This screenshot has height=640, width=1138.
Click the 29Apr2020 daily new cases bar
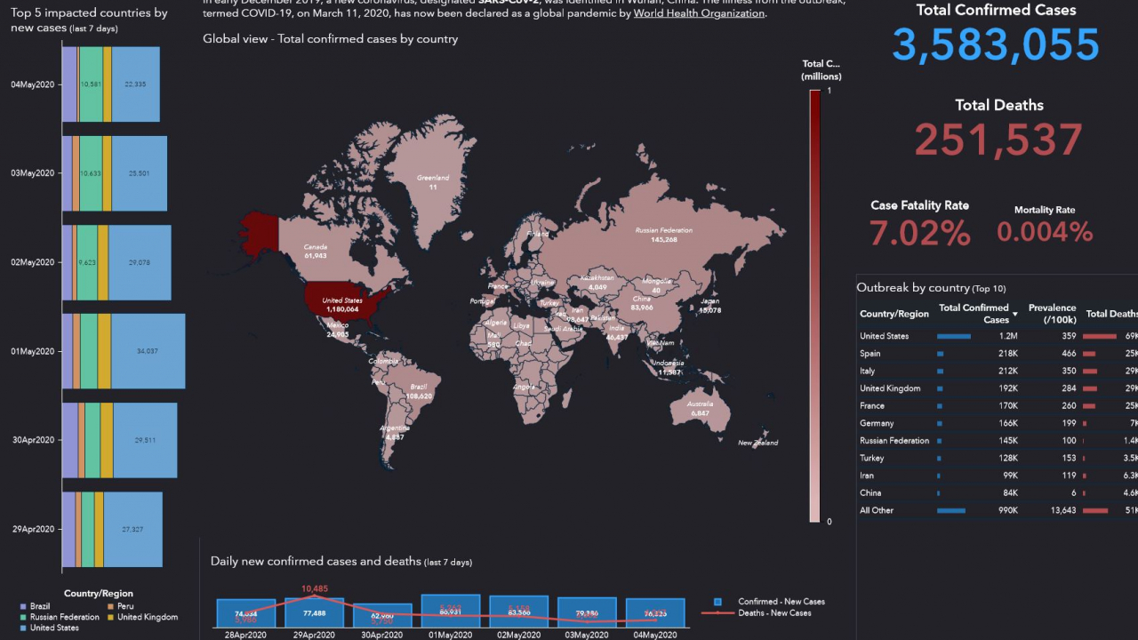point(313,612)
